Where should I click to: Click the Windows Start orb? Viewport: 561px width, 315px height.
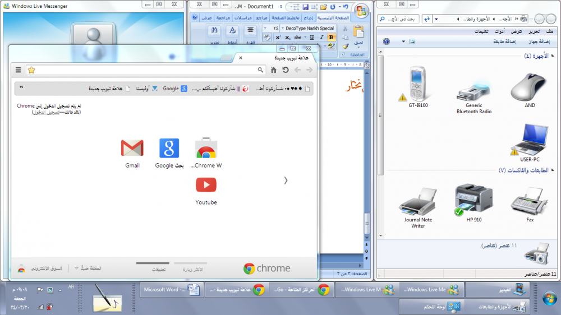click(x=548, y=297)
